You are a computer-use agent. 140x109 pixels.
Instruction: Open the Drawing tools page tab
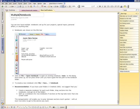(129, 40)
